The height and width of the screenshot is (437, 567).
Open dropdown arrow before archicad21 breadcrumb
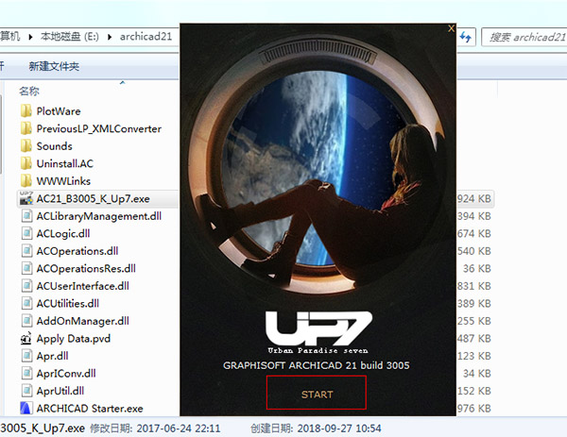pos(110,37)
